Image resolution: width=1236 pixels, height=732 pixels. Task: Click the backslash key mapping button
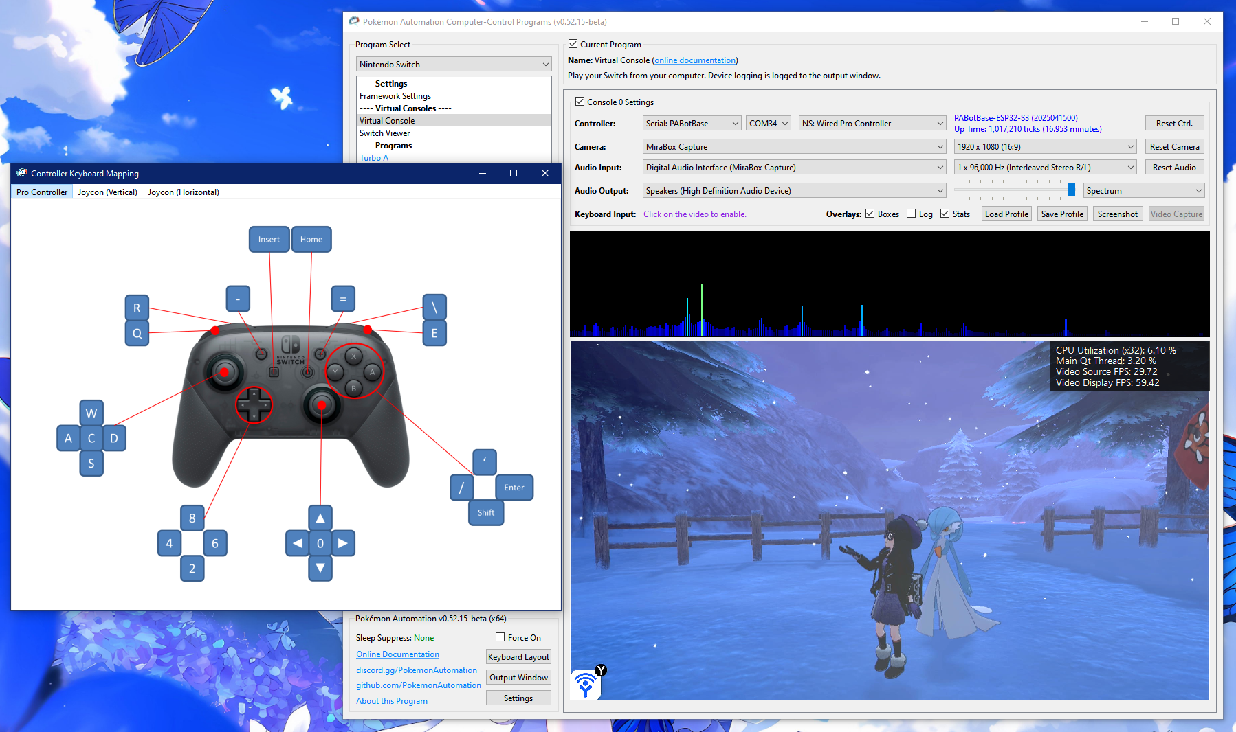434,308
